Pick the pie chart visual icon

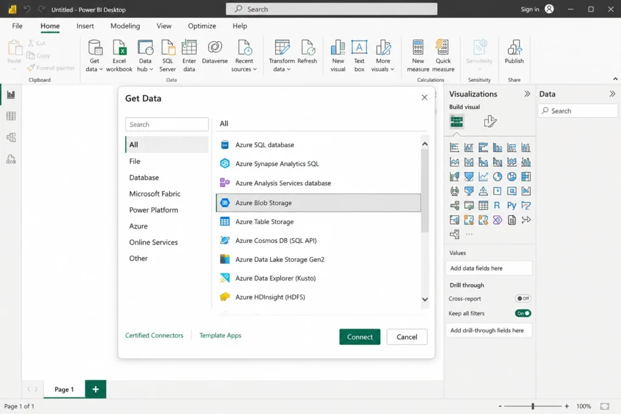[x=497, y=176]
